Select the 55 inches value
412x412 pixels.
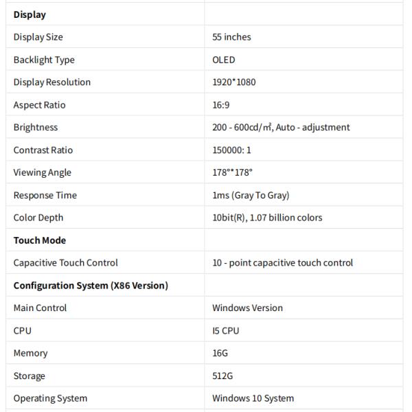tap(231, 37)
